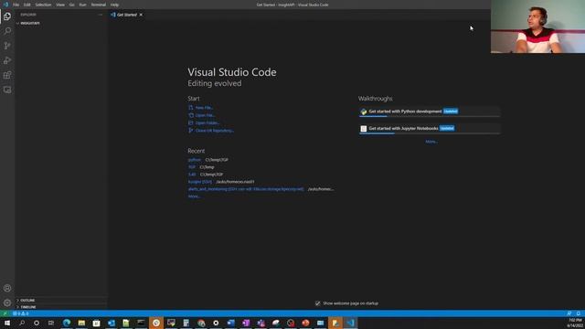Screen dimensions: 585x329
Task: Open the Remote Explorer view
Action: click(x=7, y=90)
